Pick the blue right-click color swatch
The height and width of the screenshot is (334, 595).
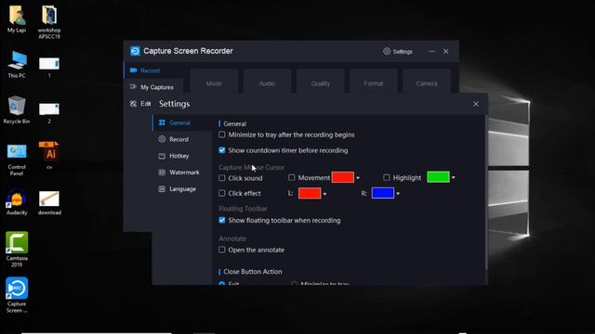point(383,193)
